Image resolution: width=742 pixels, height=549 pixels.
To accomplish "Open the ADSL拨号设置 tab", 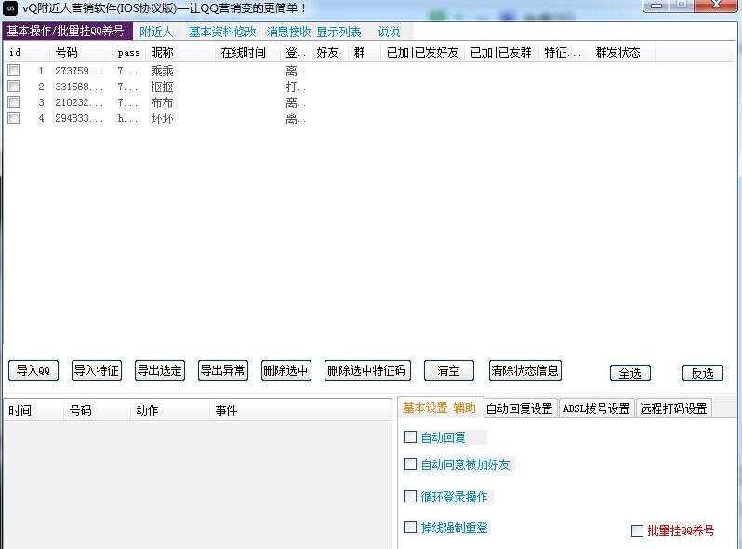I will pos(596,408).
